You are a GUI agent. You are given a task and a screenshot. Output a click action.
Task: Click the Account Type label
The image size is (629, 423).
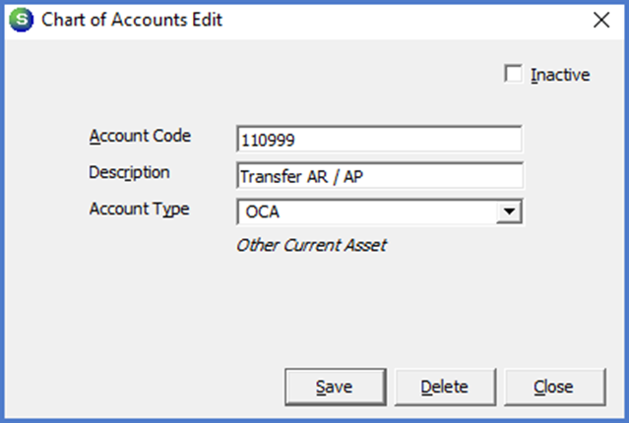pos(139,209)
